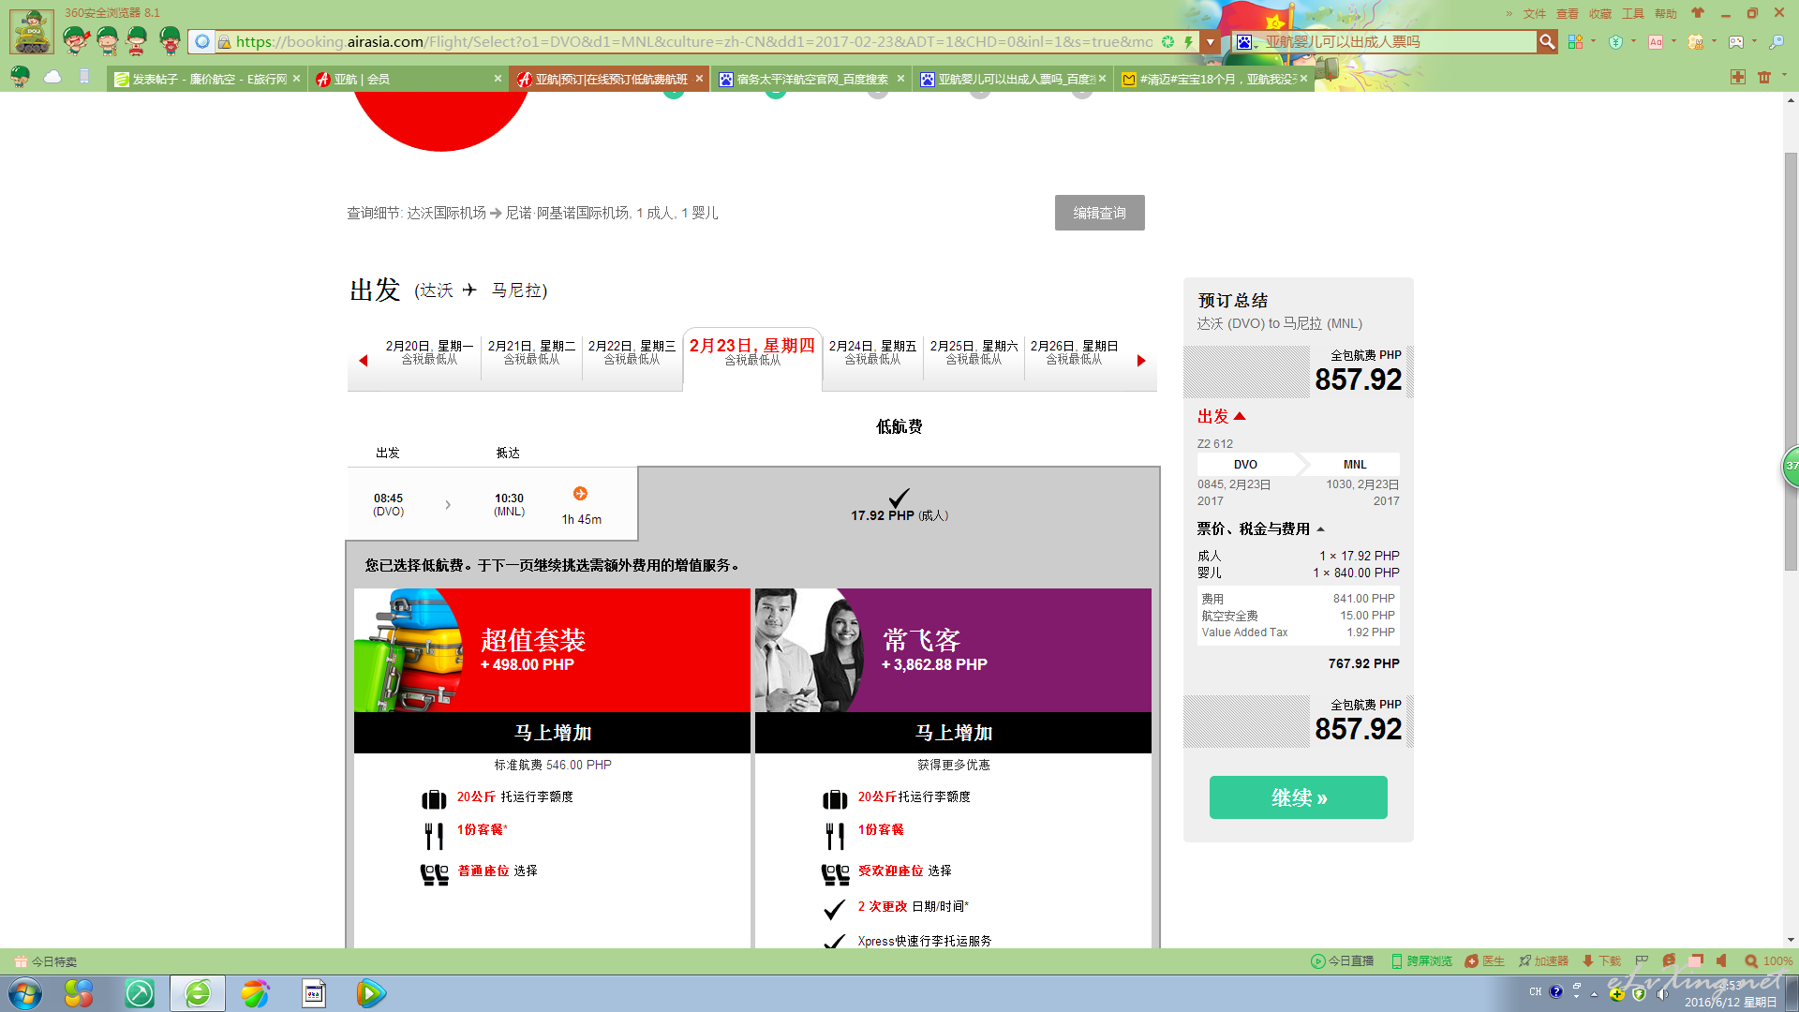Select the 2月20日 星期一 date tab
1799x1012 pixels.
(430, 352)
